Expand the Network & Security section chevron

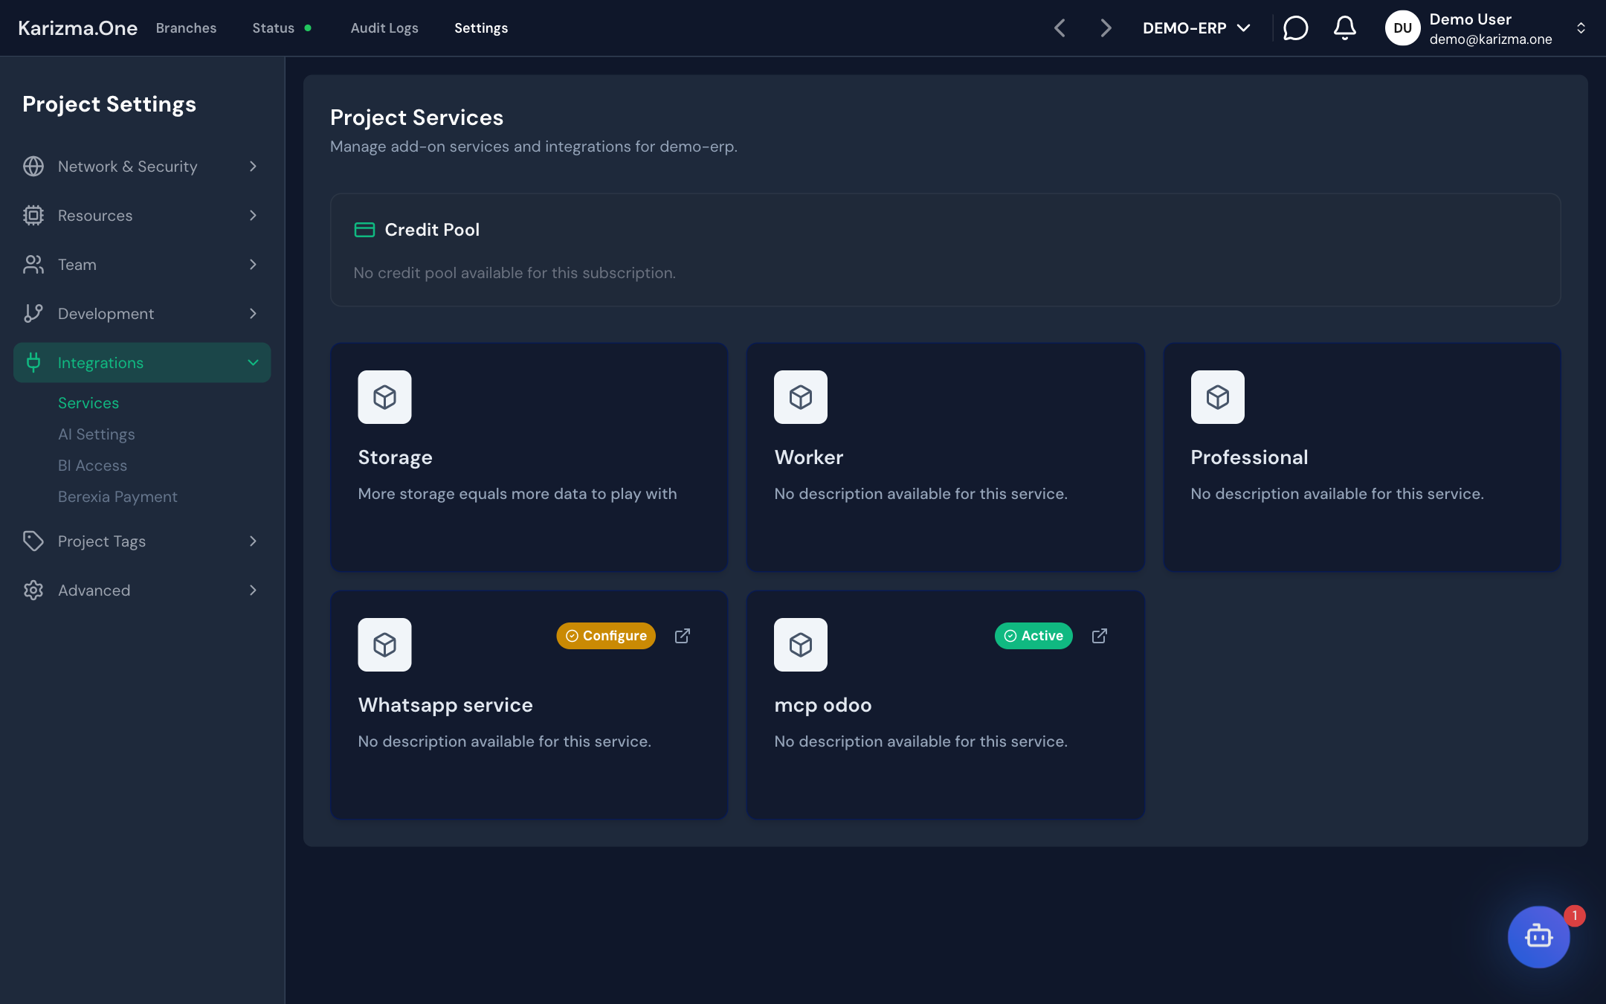point(253,167)
